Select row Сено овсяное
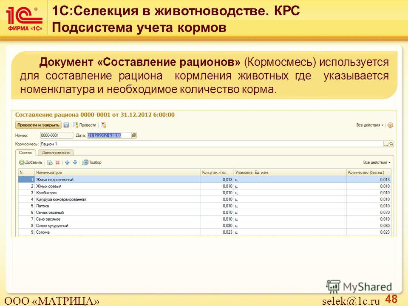Viewport: 408px width, 306px height. [x=204, y=219]
